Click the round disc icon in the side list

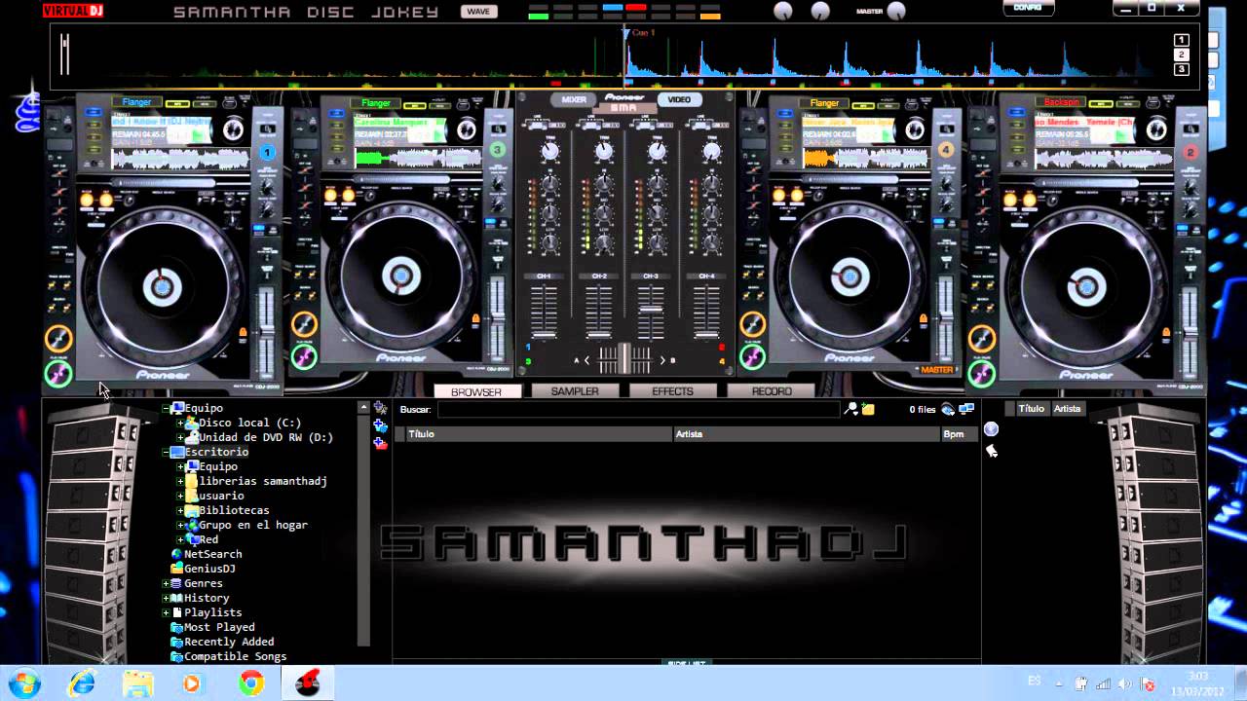991,429
